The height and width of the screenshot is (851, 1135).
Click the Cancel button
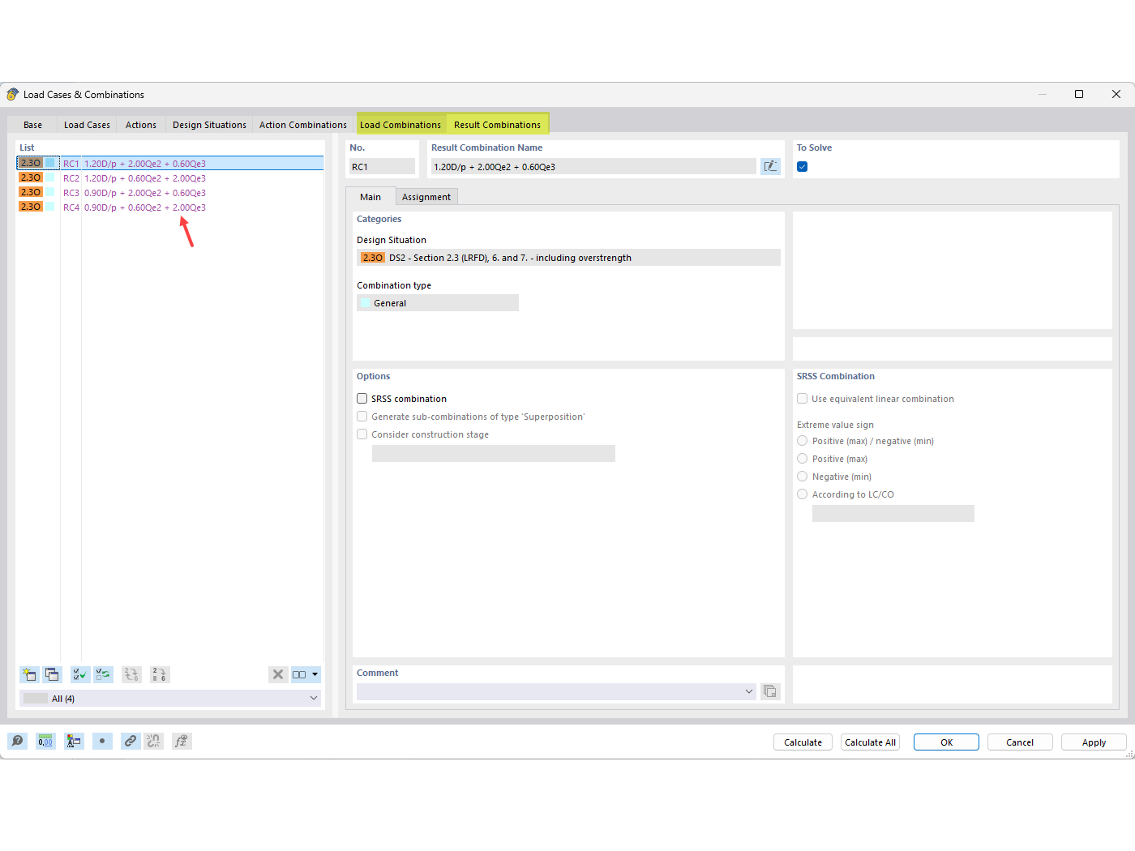tap(1020, 742)
